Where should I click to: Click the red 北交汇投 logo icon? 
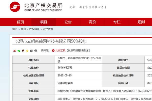(x=53, y=50)
